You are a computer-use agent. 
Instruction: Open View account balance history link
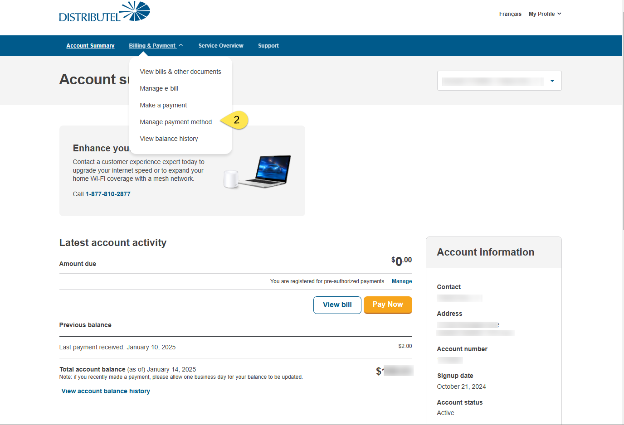point(106,391)
